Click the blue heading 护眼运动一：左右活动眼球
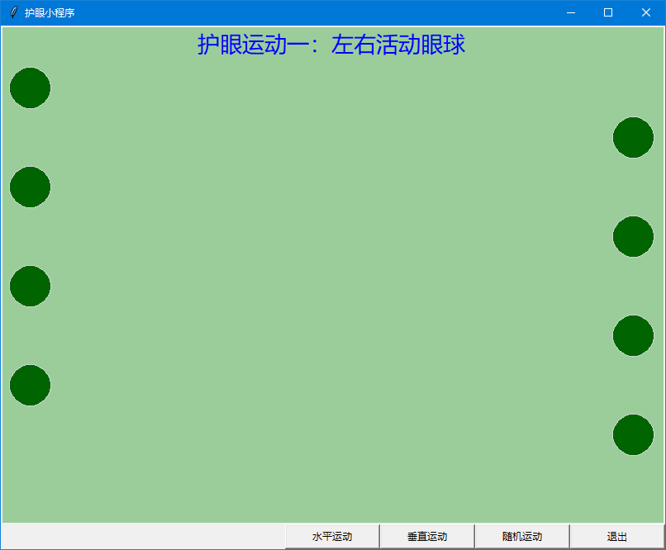This screenshot has width=666, height=550. (331, 45)
